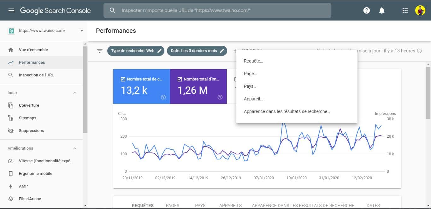Uncheck Nombre total de clics checkbox
The image size is (431, 209).
123,79
